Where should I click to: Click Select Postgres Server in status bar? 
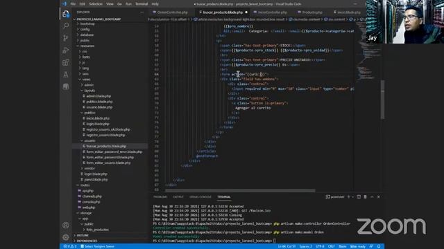point(98,246)
